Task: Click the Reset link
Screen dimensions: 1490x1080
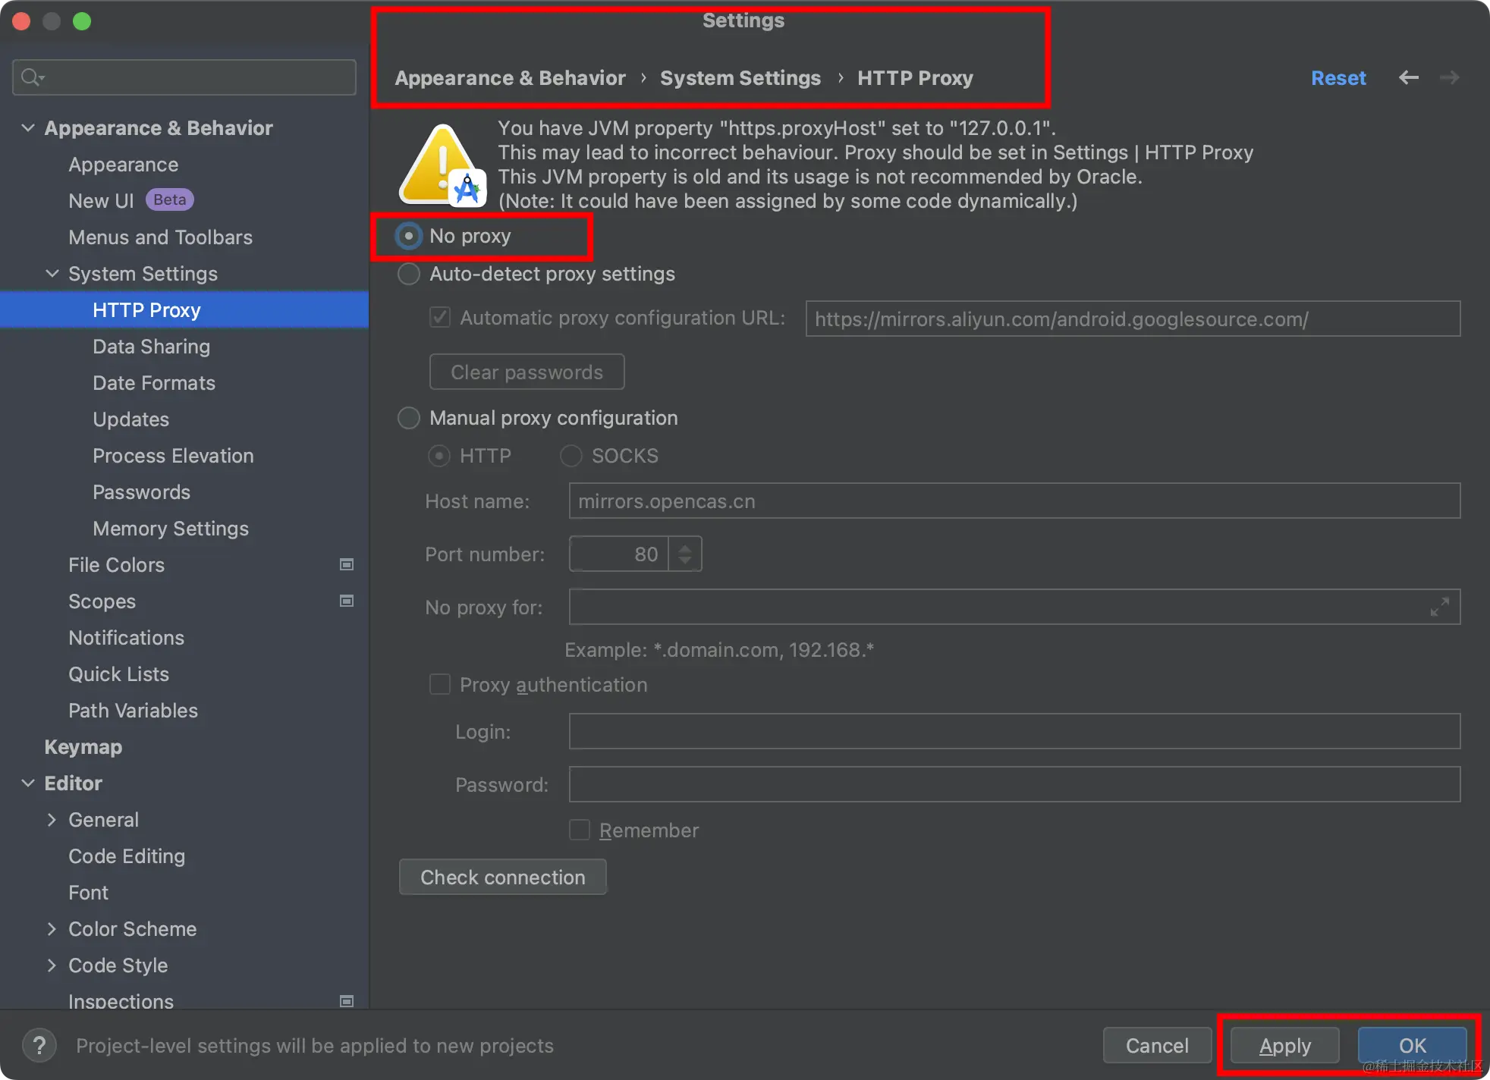Action: (1338, 77)
